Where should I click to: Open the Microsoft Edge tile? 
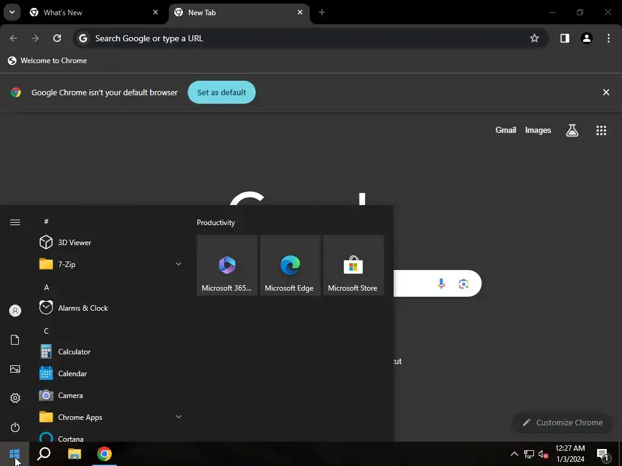coord(290,265)
